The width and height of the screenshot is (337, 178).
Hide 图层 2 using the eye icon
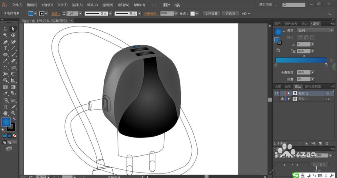point(277,93)
